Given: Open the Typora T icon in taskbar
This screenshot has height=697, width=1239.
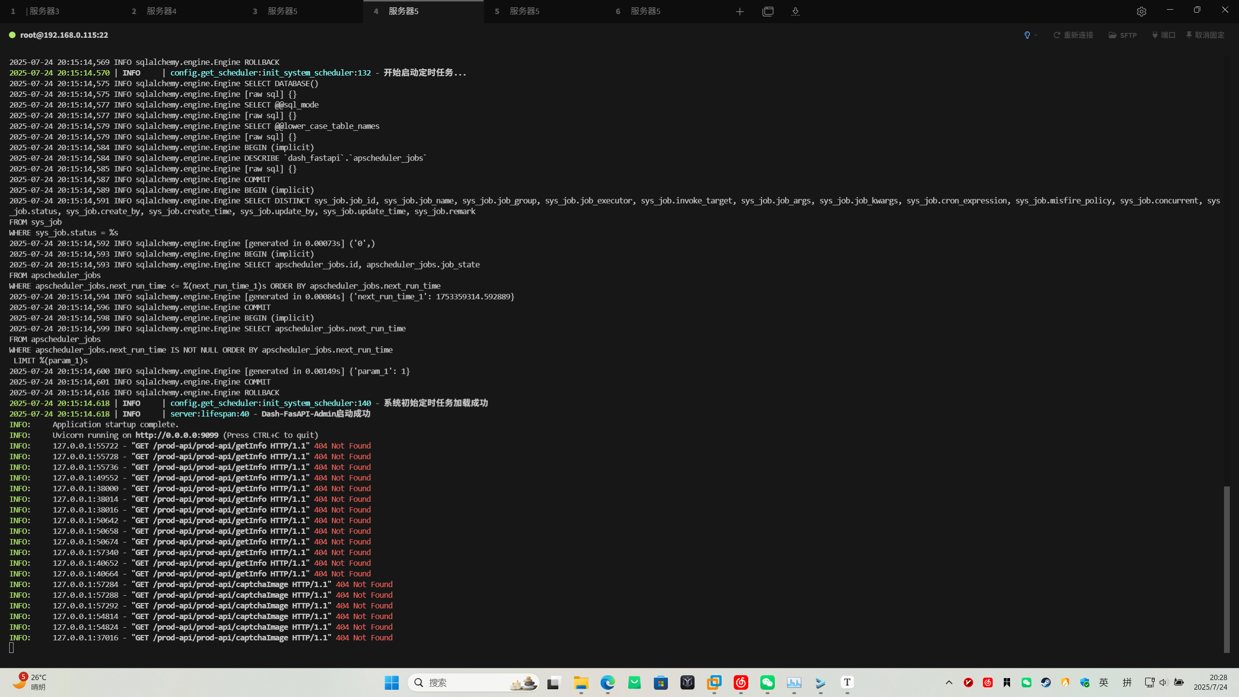Looking at the screenshot, I should [847, 682].
